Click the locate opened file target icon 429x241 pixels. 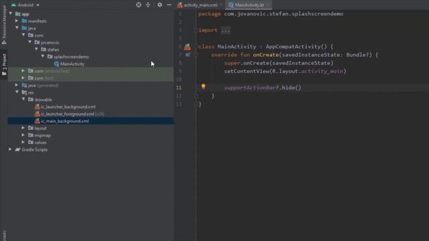click(139, 5)
